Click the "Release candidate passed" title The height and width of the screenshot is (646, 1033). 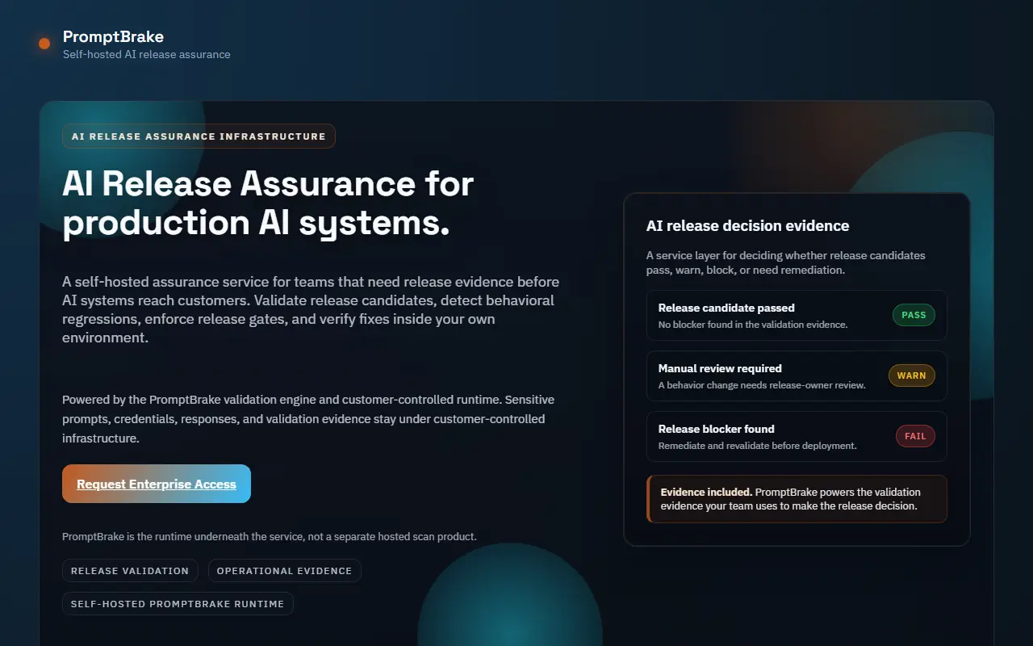pos(726,308)
